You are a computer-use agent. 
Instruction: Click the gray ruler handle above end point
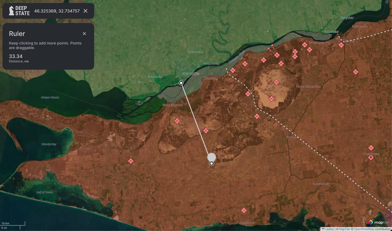212,158
